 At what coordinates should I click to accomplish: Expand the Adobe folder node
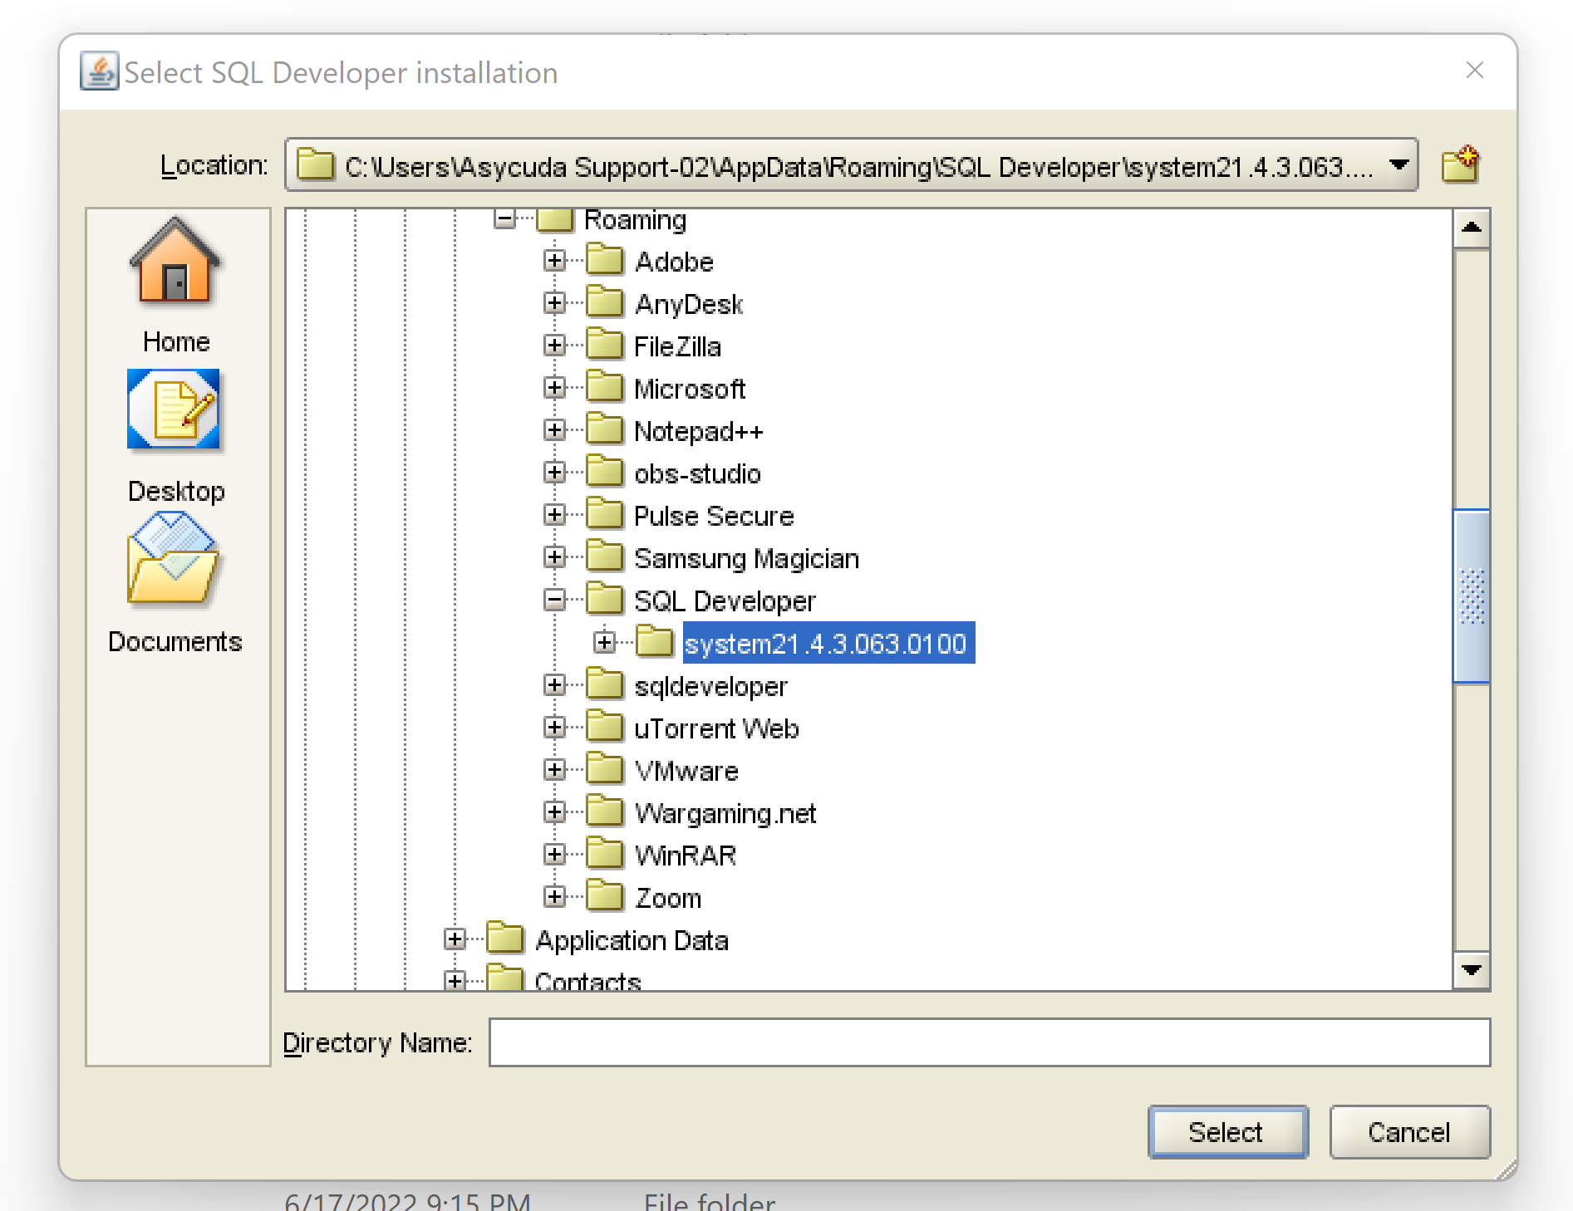pos(554,260)
